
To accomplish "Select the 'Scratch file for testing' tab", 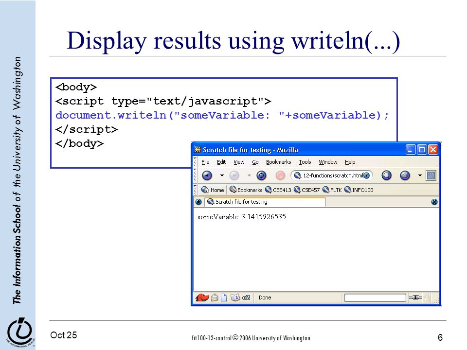I will (x=265, y=202).
